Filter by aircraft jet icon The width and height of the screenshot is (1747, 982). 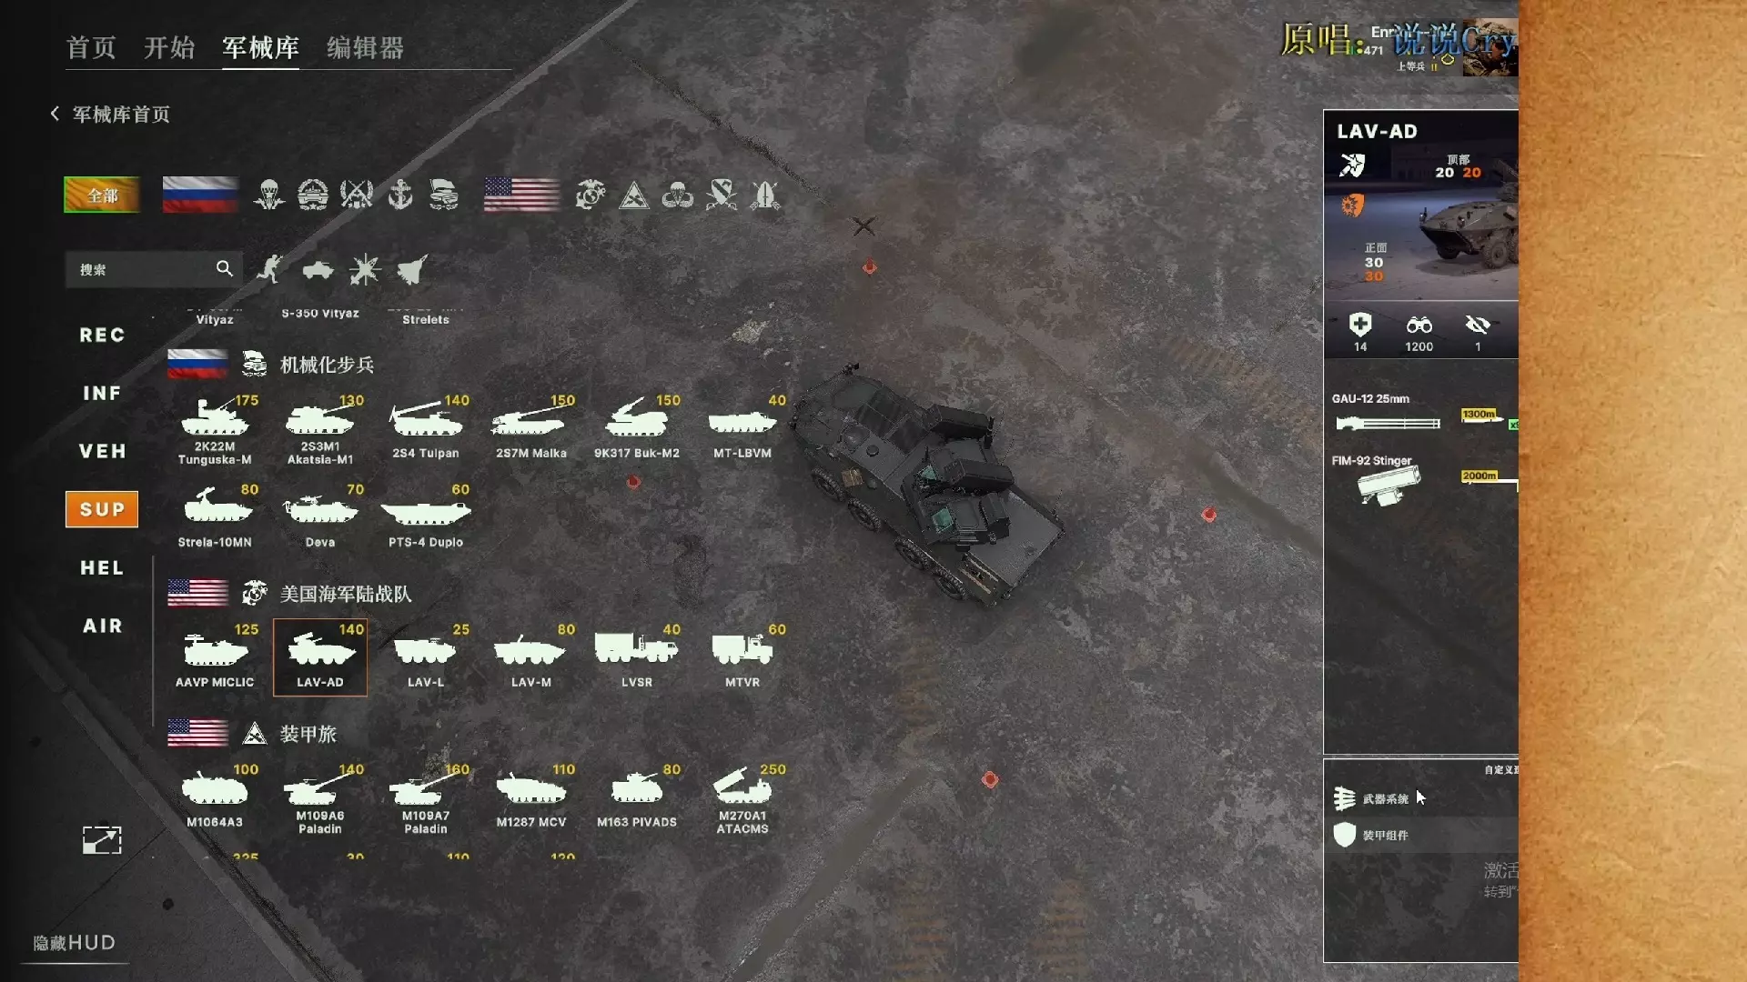[412, 269]
